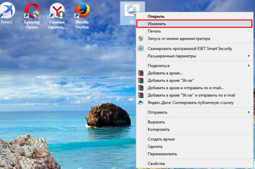The height and width of the screenshot is (169, 255).
Task: Choose Создать ярлык in the context menu
Action: coord(194,139)
